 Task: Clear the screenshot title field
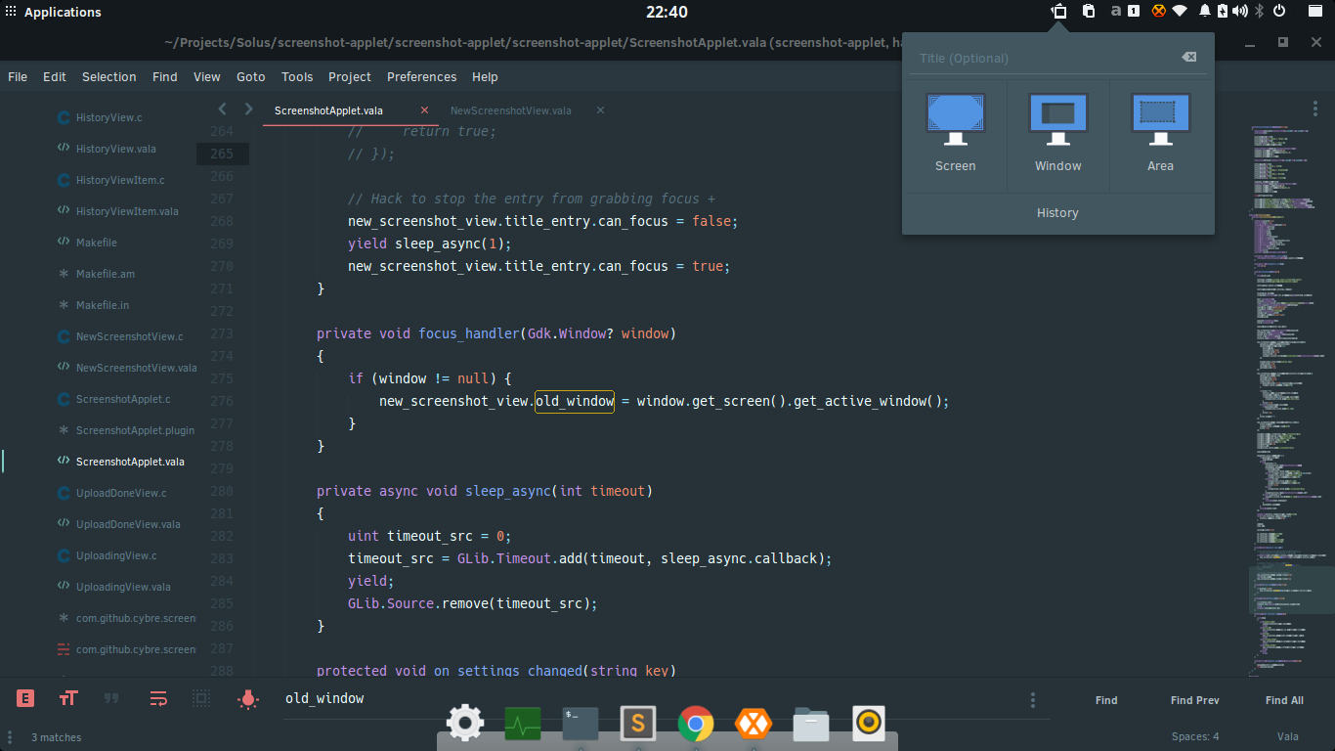[1188, 58]
